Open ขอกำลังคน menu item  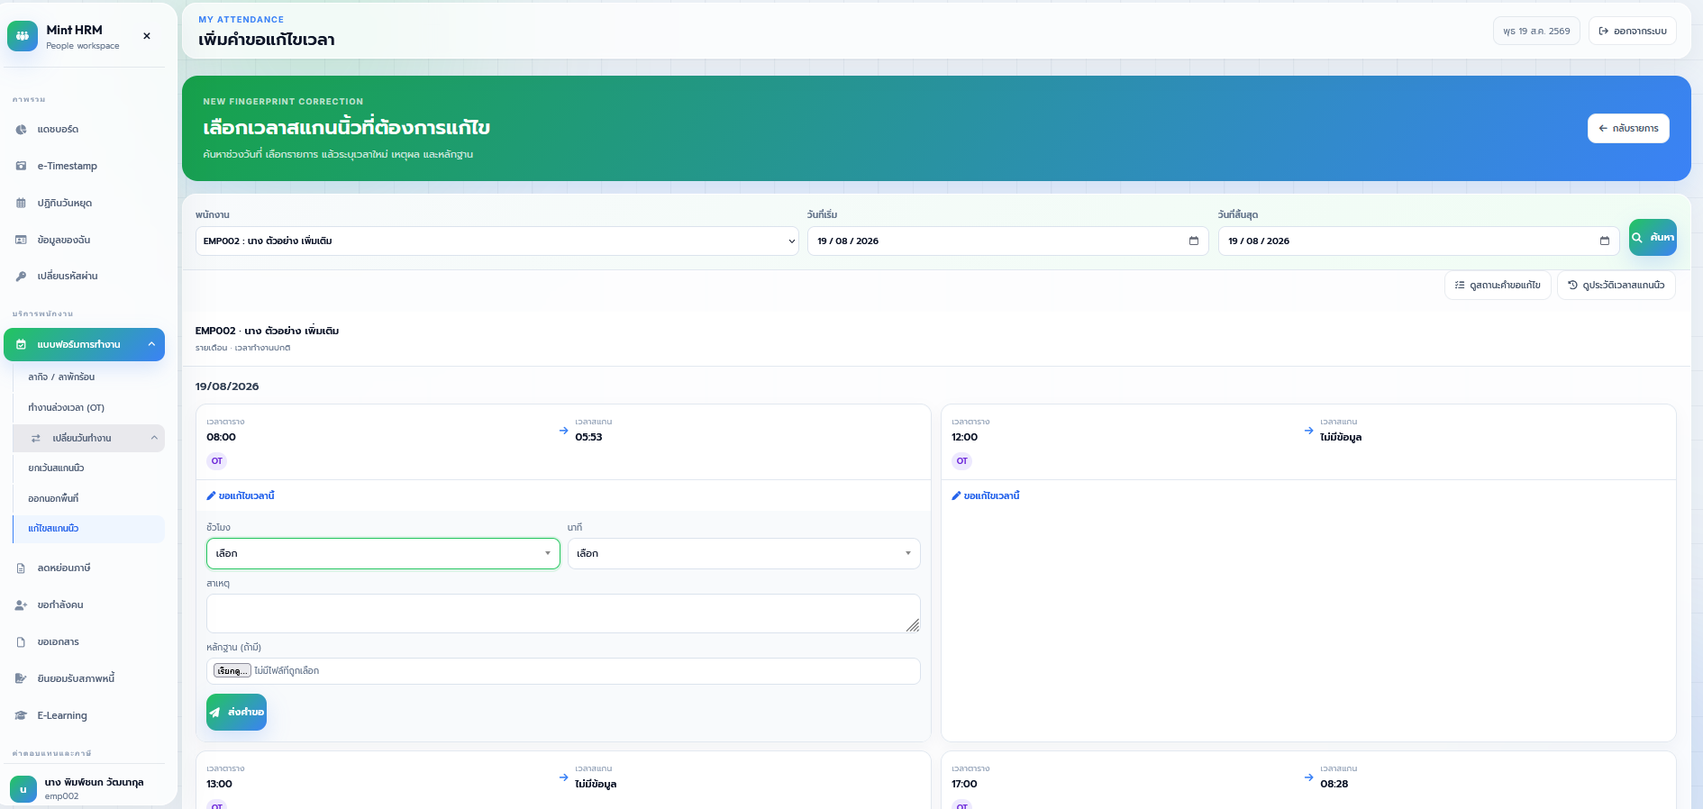tap(84, 604)
